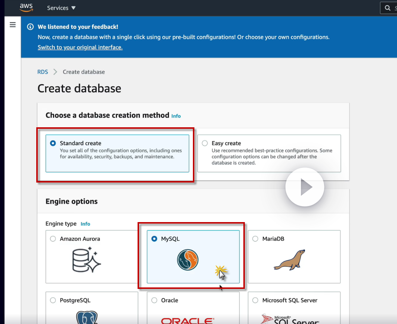Screen dimensions: 397x324
Task: Click Switch to your original interface link
Action: pyautogui.click(x=80, y=47)
